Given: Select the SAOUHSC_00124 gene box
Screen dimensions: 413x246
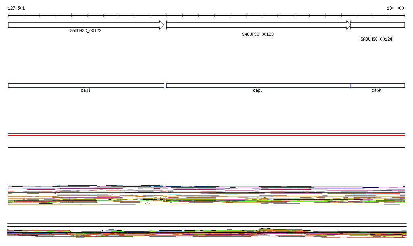Looking at the screenshot, I should tap(378, 25).
